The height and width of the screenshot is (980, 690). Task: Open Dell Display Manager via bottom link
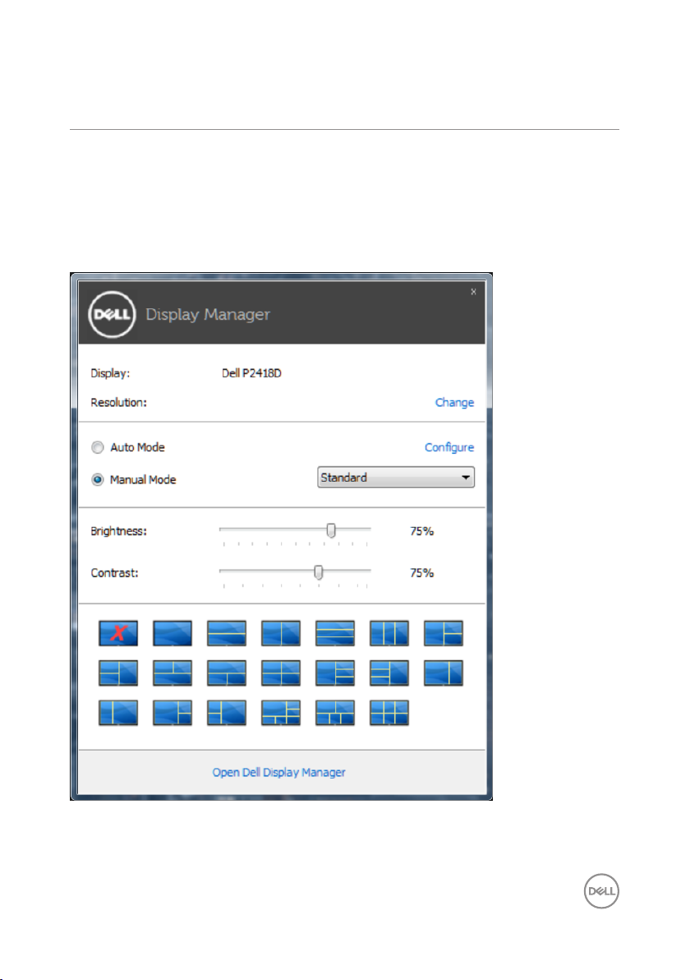(279, 773)
